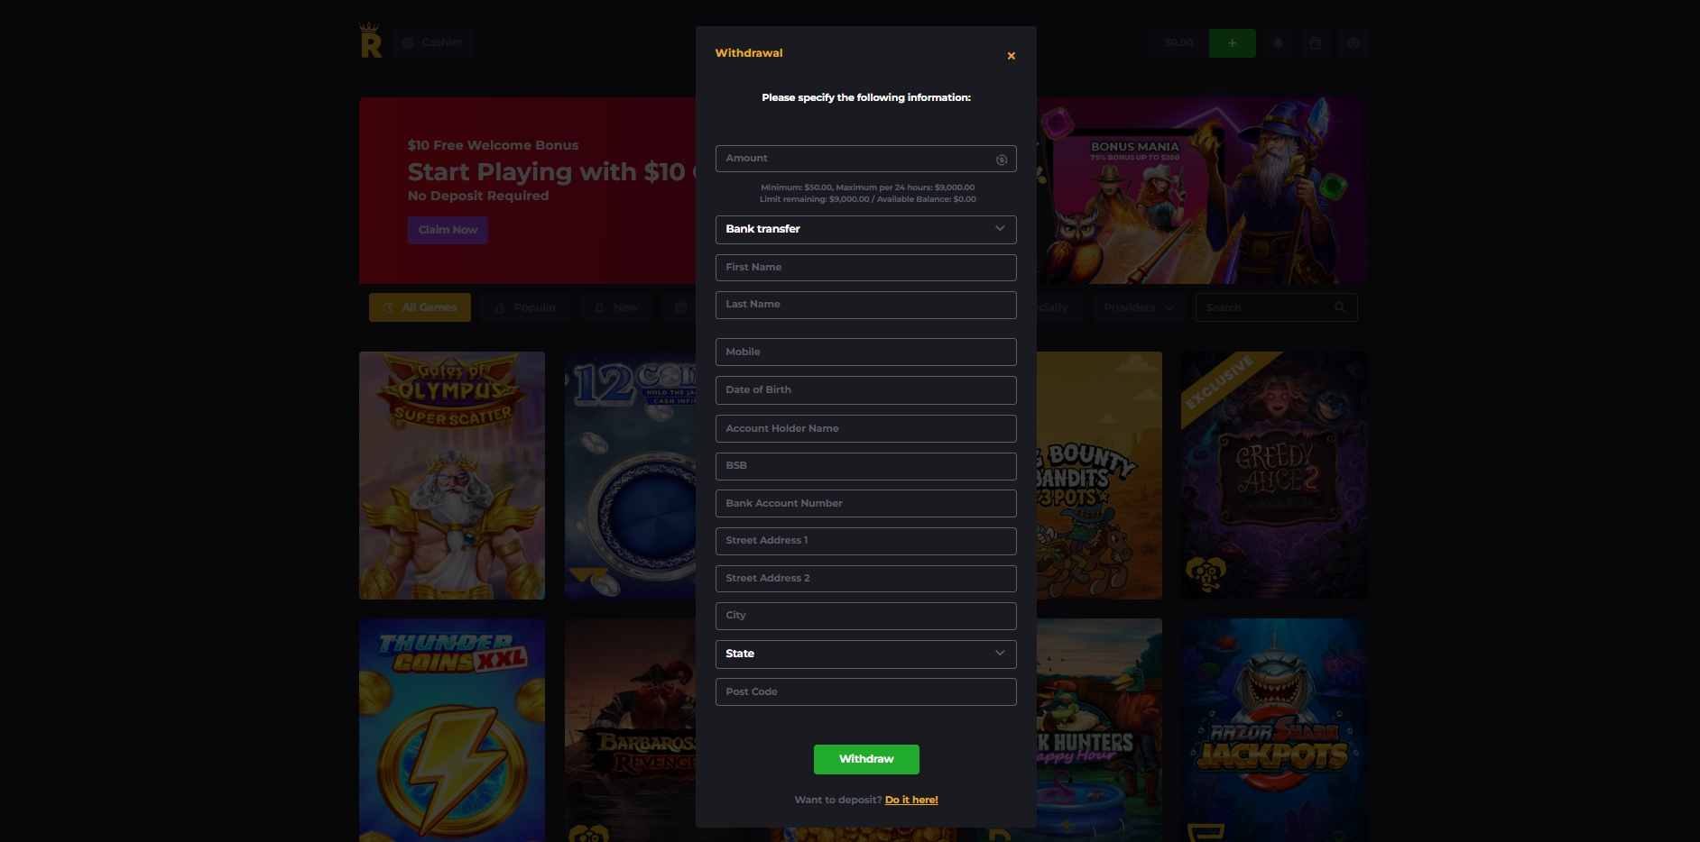This screenshot has height=842, width=1700.
Task: Select the All Games tab
Action: pos(420,307)
